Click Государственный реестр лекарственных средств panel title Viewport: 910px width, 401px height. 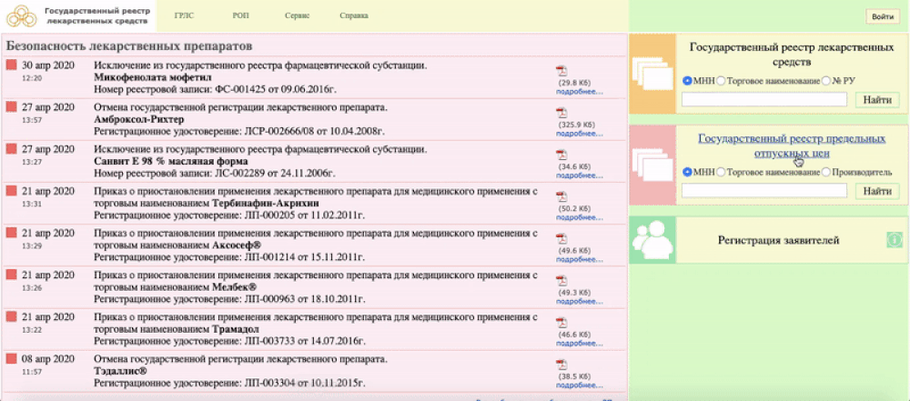tap(792, 55)
